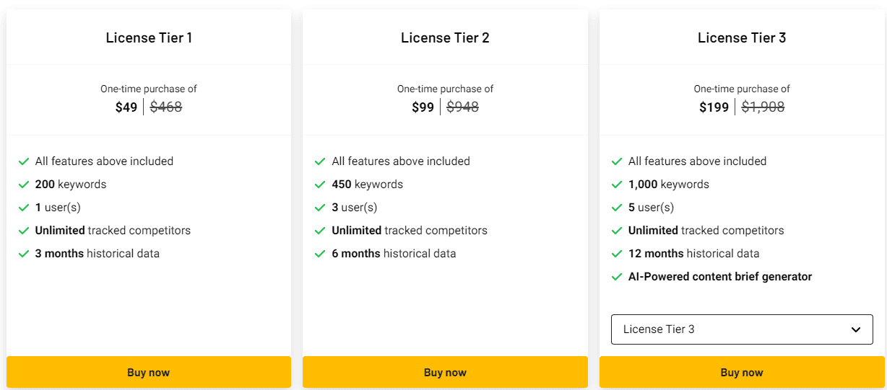887x390 pixels.
Task: Click the License Tier 3 card title
Action: click(742, 37)
